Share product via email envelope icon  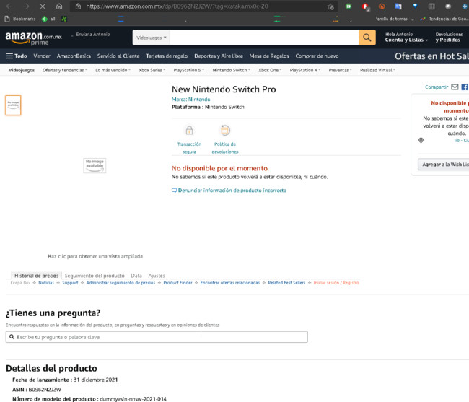pyautogui.click(x=455, y=87)
